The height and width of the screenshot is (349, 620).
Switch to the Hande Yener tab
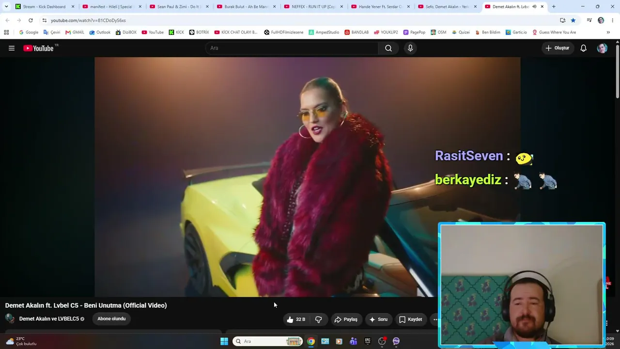click(380, 7)
